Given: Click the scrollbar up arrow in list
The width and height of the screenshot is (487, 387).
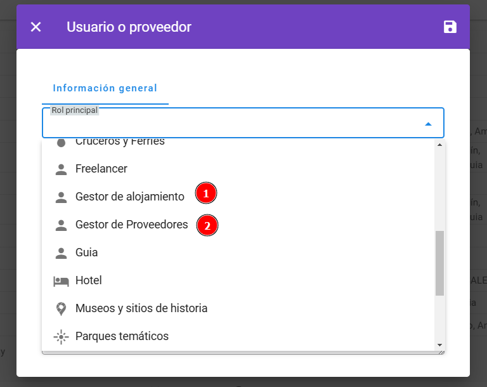Looking at the screenshot, I should (x=439, y=145).
